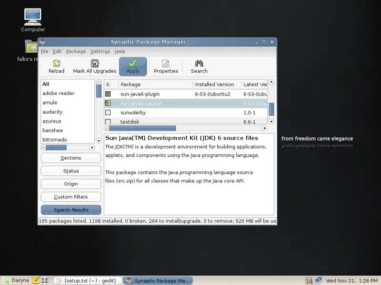Click the status bar showing 195 packages listed
This screenshot has height=285, width=381.
click(157, 221)
